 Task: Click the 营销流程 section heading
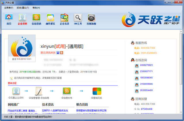tap(12, 83)
